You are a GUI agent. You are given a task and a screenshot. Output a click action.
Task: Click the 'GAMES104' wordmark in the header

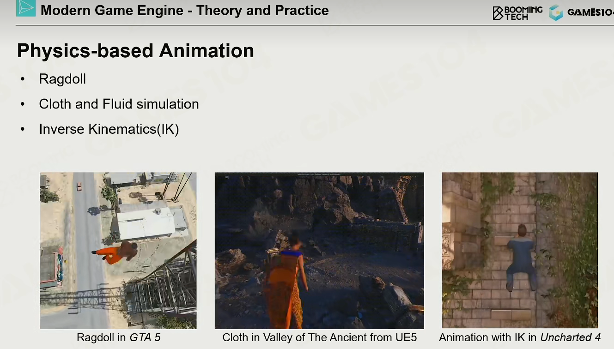coord(590,12)
